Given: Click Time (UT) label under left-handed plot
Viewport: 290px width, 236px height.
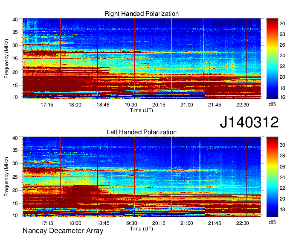Looking at the screenshot, I should tap(142, 229).
